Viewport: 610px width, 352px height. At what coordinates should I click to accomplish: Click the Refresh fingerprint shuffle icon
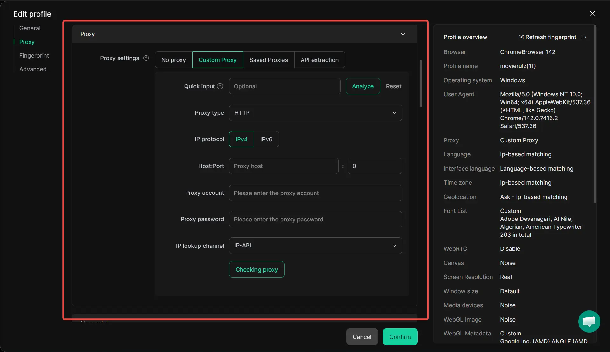click(x=521, y=37)
